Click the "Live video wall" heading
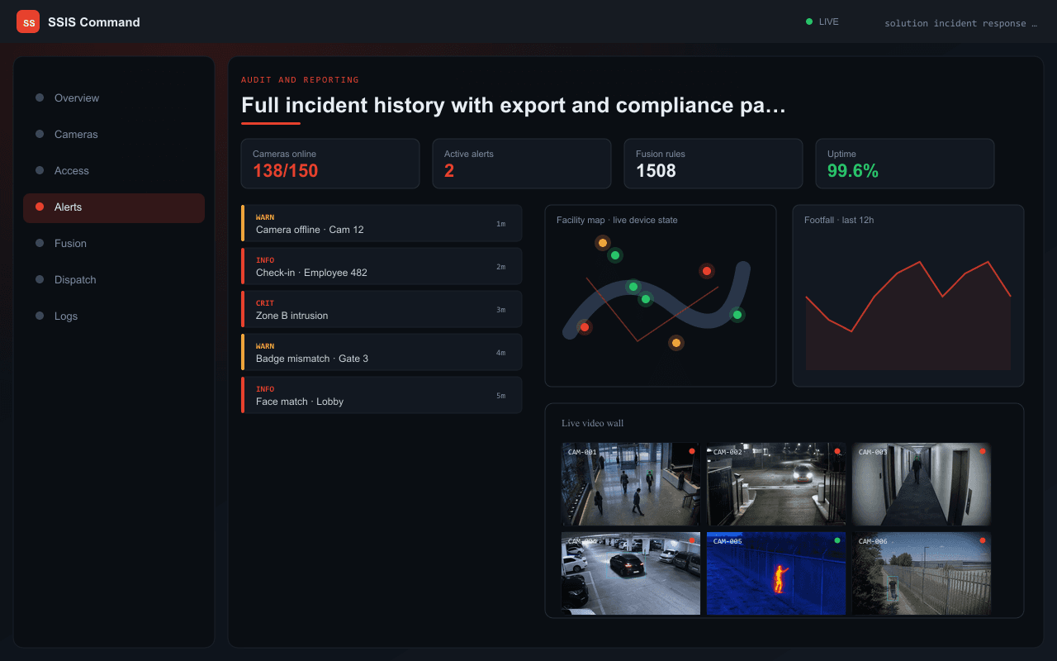The image size is (1057, 661). pos(593,423)
